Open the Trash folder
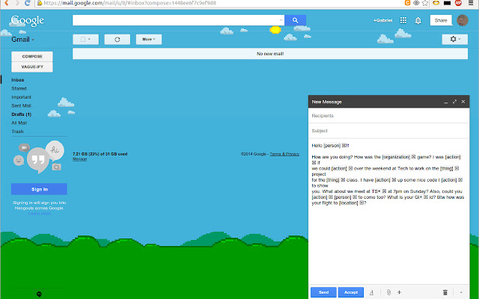479x299 pixels. point(17,132)
